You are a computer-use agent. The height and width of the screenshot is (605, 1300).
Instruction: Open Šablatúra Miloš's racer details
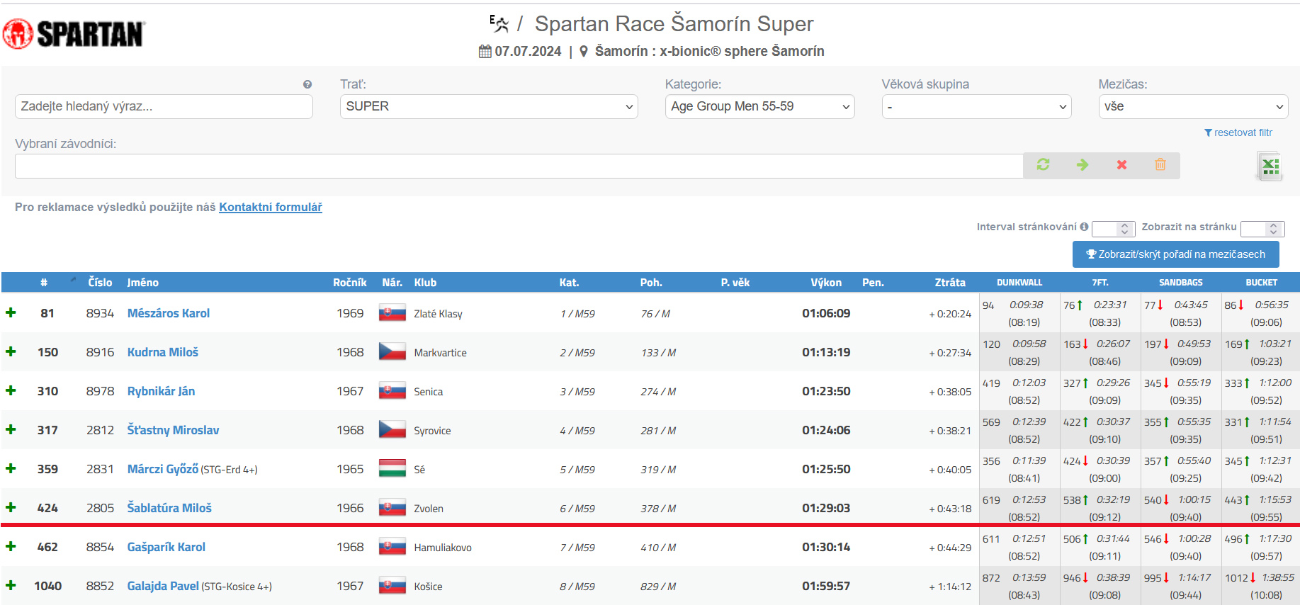(169, 508)
